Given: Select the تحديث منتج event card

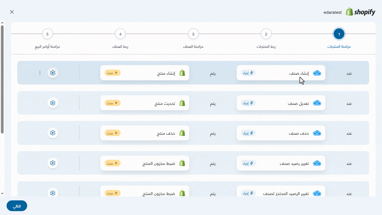Looking at the screenshot, I should [145, 103].
